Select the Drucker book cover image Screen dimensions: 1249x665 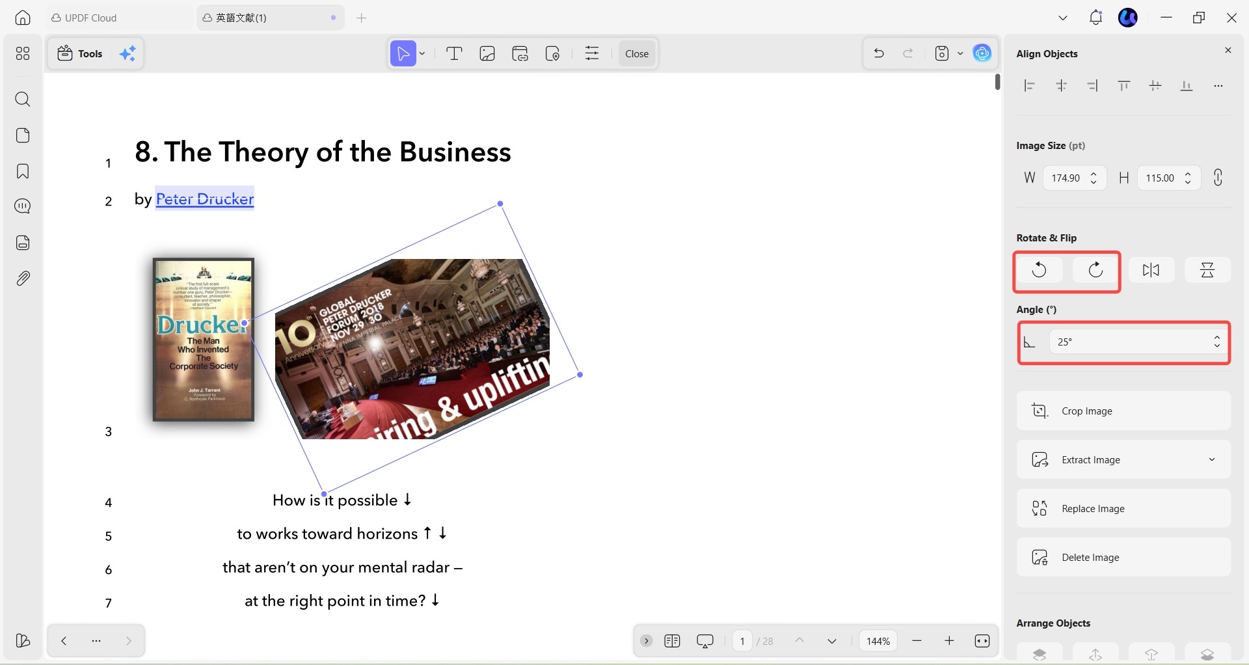coord(204,339)
